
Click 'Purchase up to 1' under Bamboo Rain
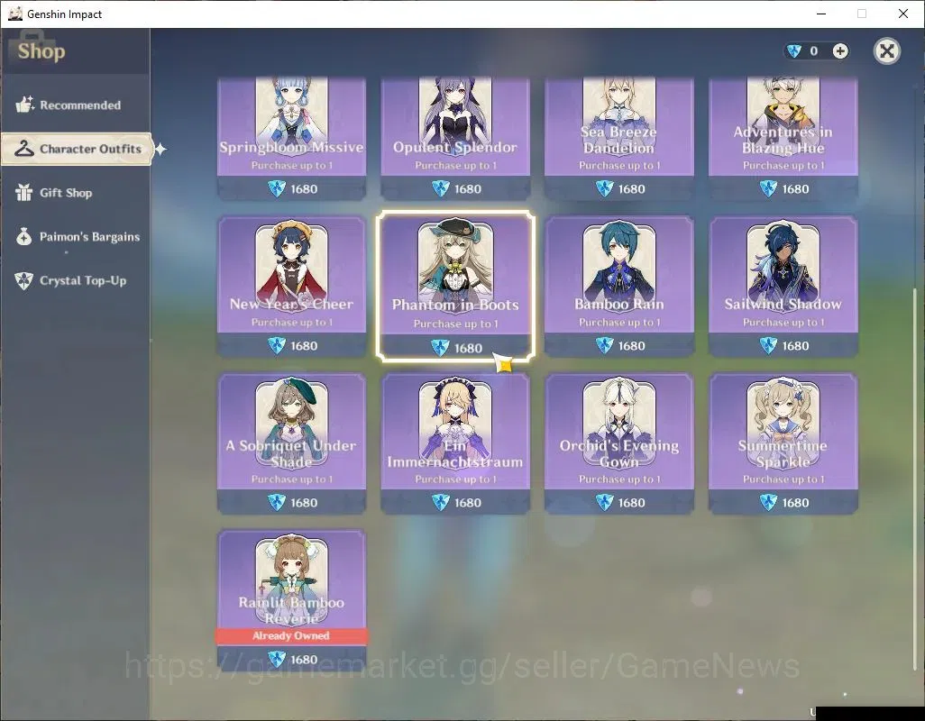pos(619,323)
